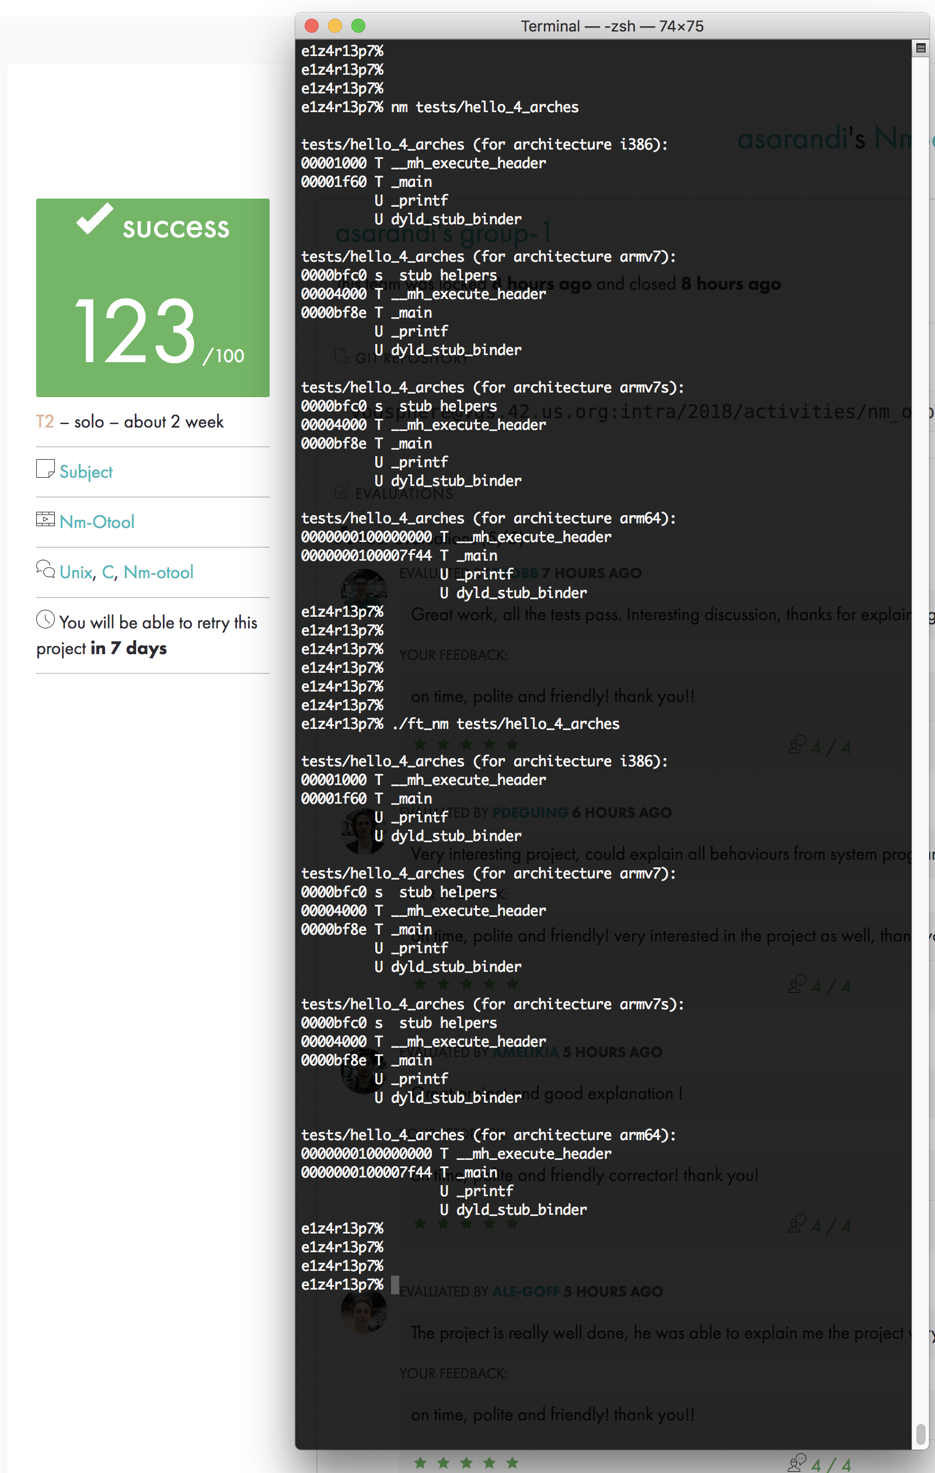
Task: Click the green 123/100 score box
Action: [153, 297]
